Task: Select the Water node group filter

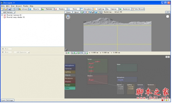Action: click(x=70, y=88)
